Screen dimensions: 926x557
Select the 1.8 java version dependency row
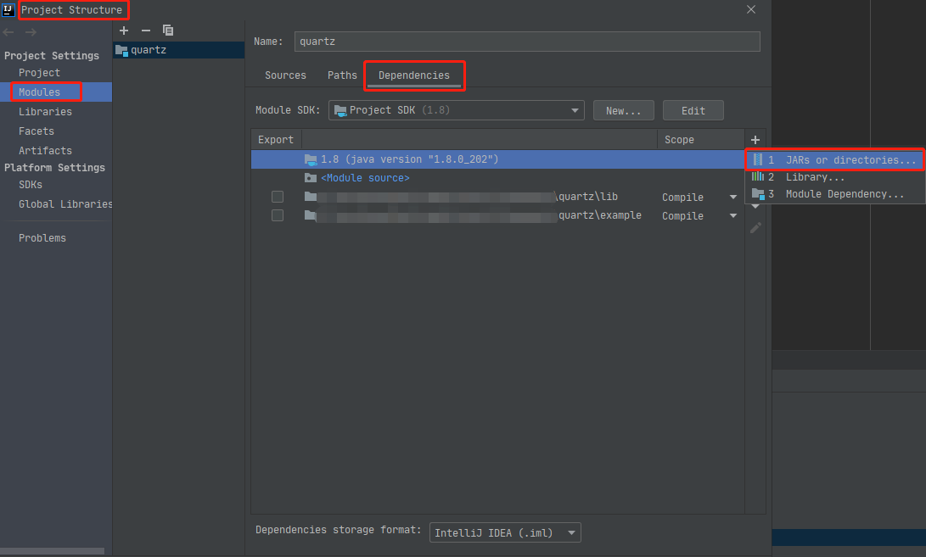pyautogui.click(x=497, y=159)
